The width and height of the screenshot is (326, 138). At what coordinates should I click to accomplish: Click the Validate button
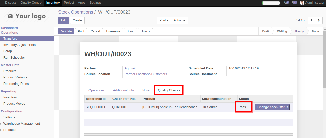tap(66, 31)
